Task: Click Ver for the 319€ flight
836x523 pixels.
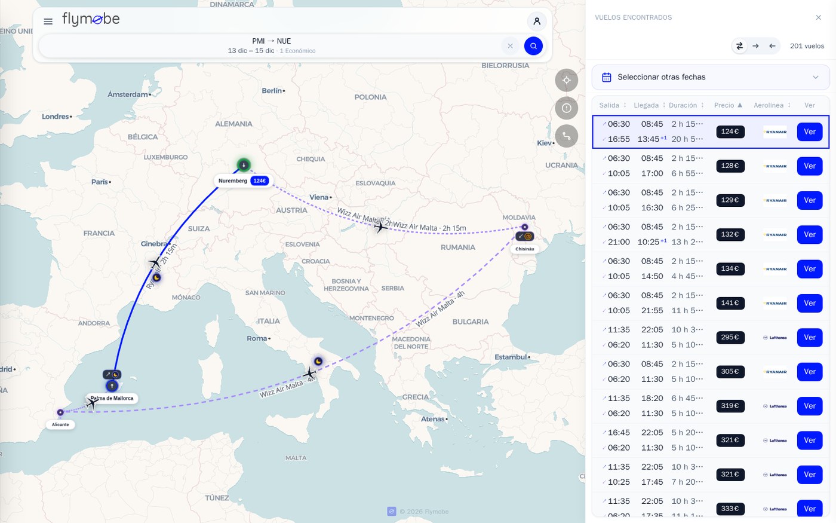Action: click(810, 406)
